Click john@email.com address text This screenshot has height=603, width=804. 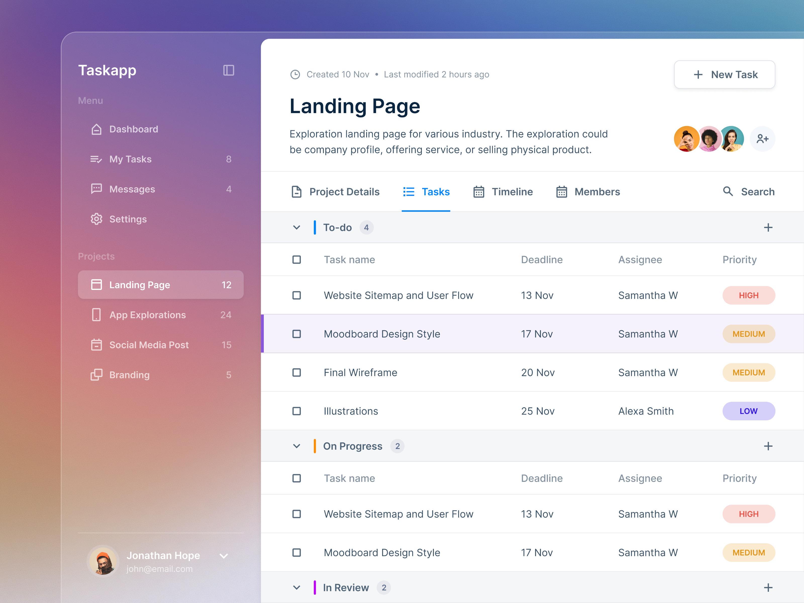pyautogui.click(x=159, y=569)
